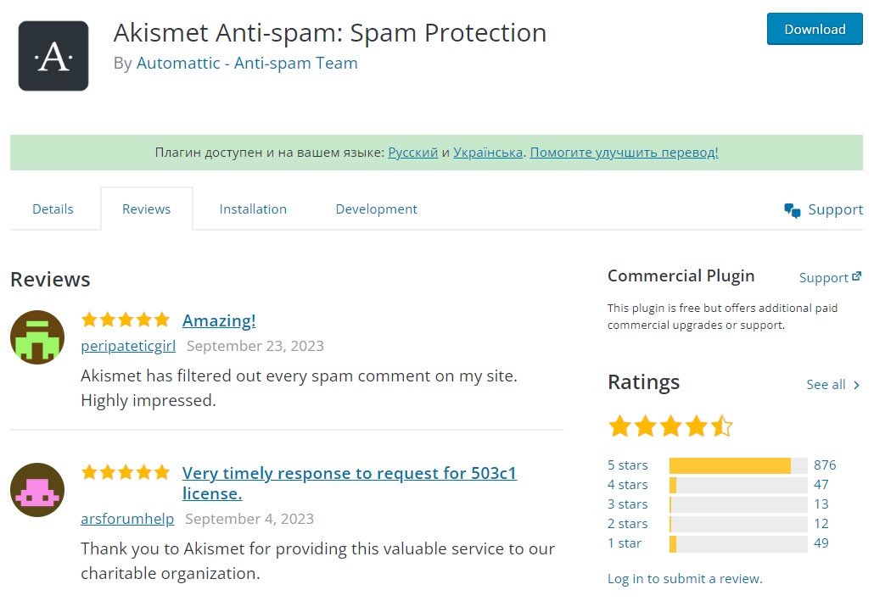Click the 5 stars rating bar
The width and height of the screenshot is (874, 601).
[x=738, y=465]
